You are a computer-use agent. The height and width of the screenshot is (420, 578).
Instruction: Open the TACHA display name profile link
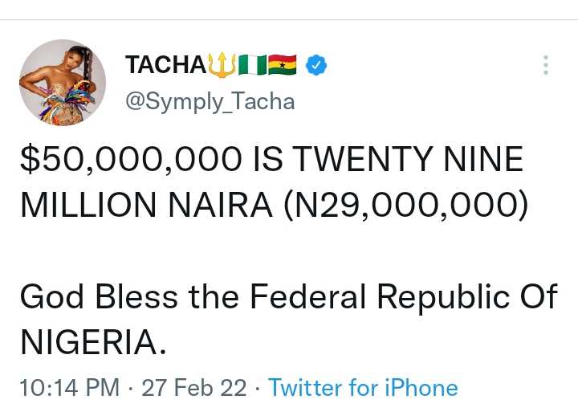165,65
